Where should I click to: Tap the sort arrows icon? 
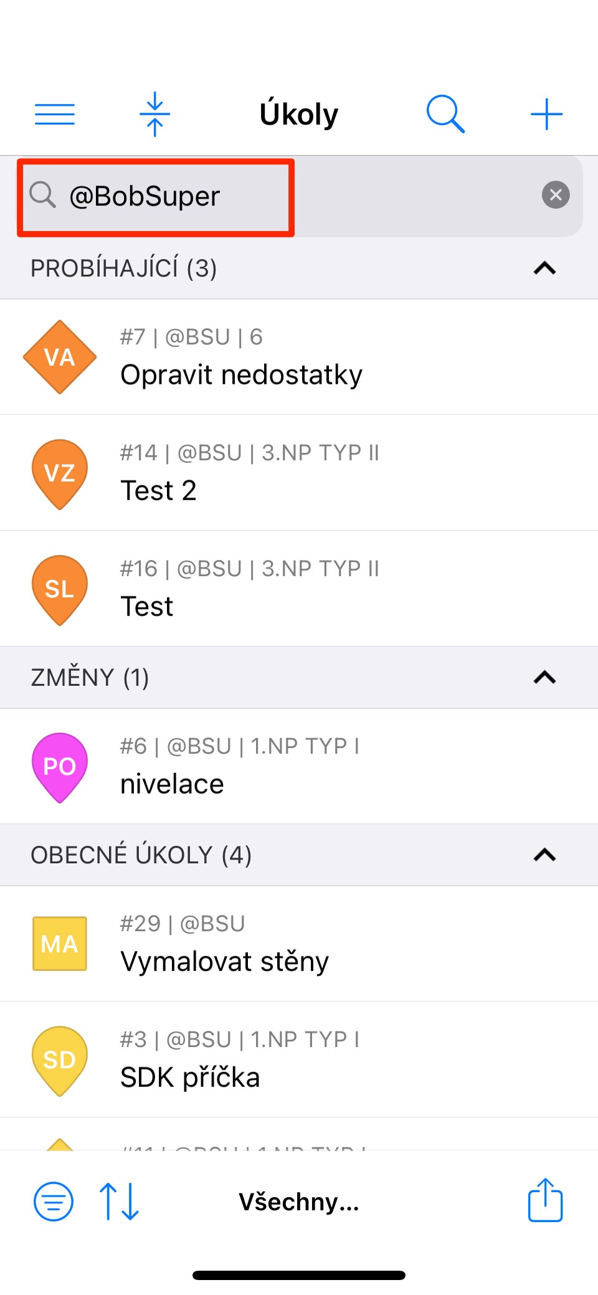click(x=119, y=1201)
